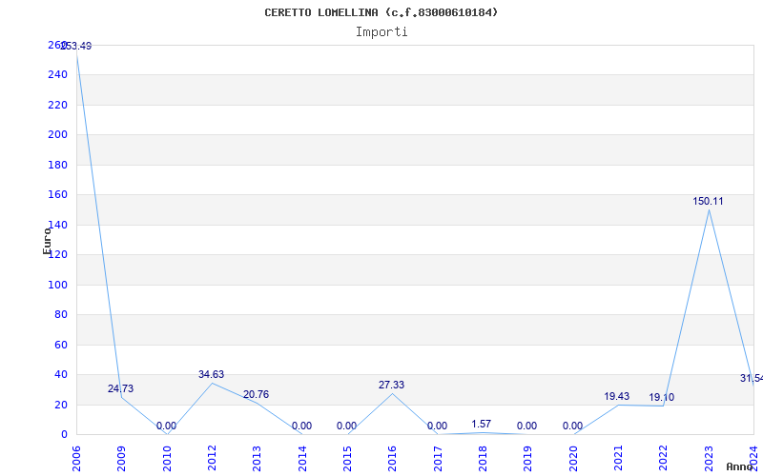Click the 180 y-axis tick label
This screenshot has height=476, width=763.
pos(57,165)
